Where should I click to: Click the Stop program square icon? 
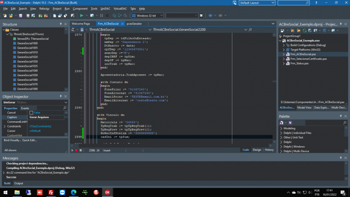pos(107,15)
